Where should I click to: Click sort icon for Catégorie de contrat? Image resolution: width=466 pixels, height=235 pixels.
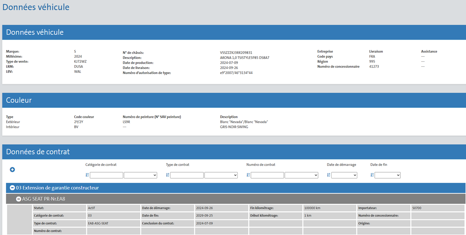[87, 175]
